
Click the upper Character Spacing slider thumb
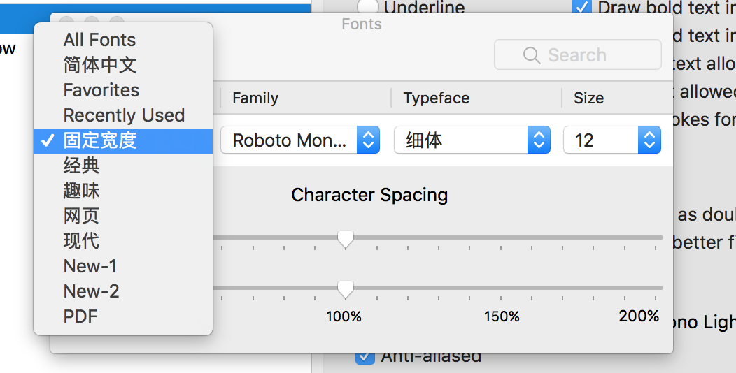click(345, 239)
